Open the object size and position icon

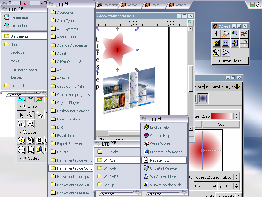click(235, 34)
